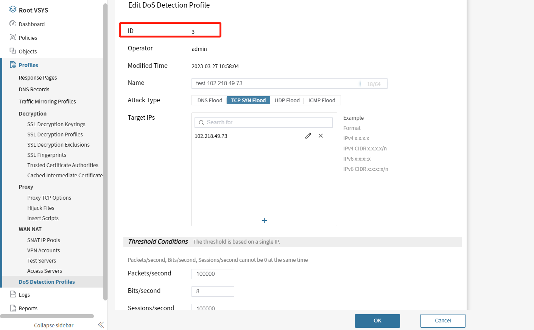Click the Policies icon in sidebar

coord(13,38)
